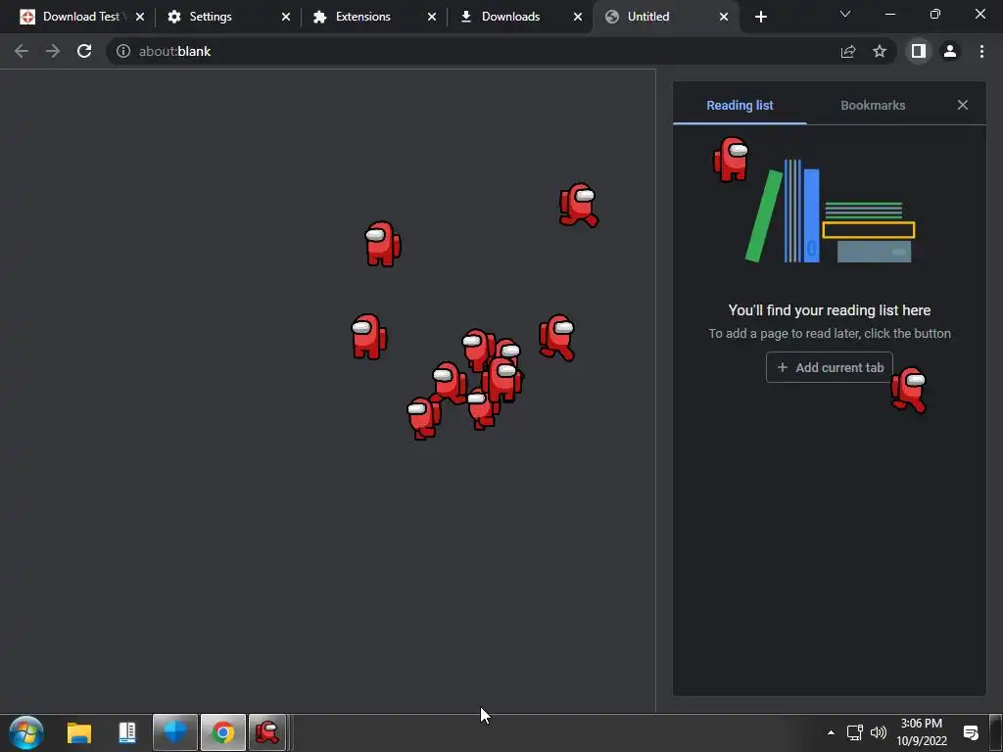Switch to Bookmarks in side panel
This screenshot has width=1003, height=752.
[873, 106]
